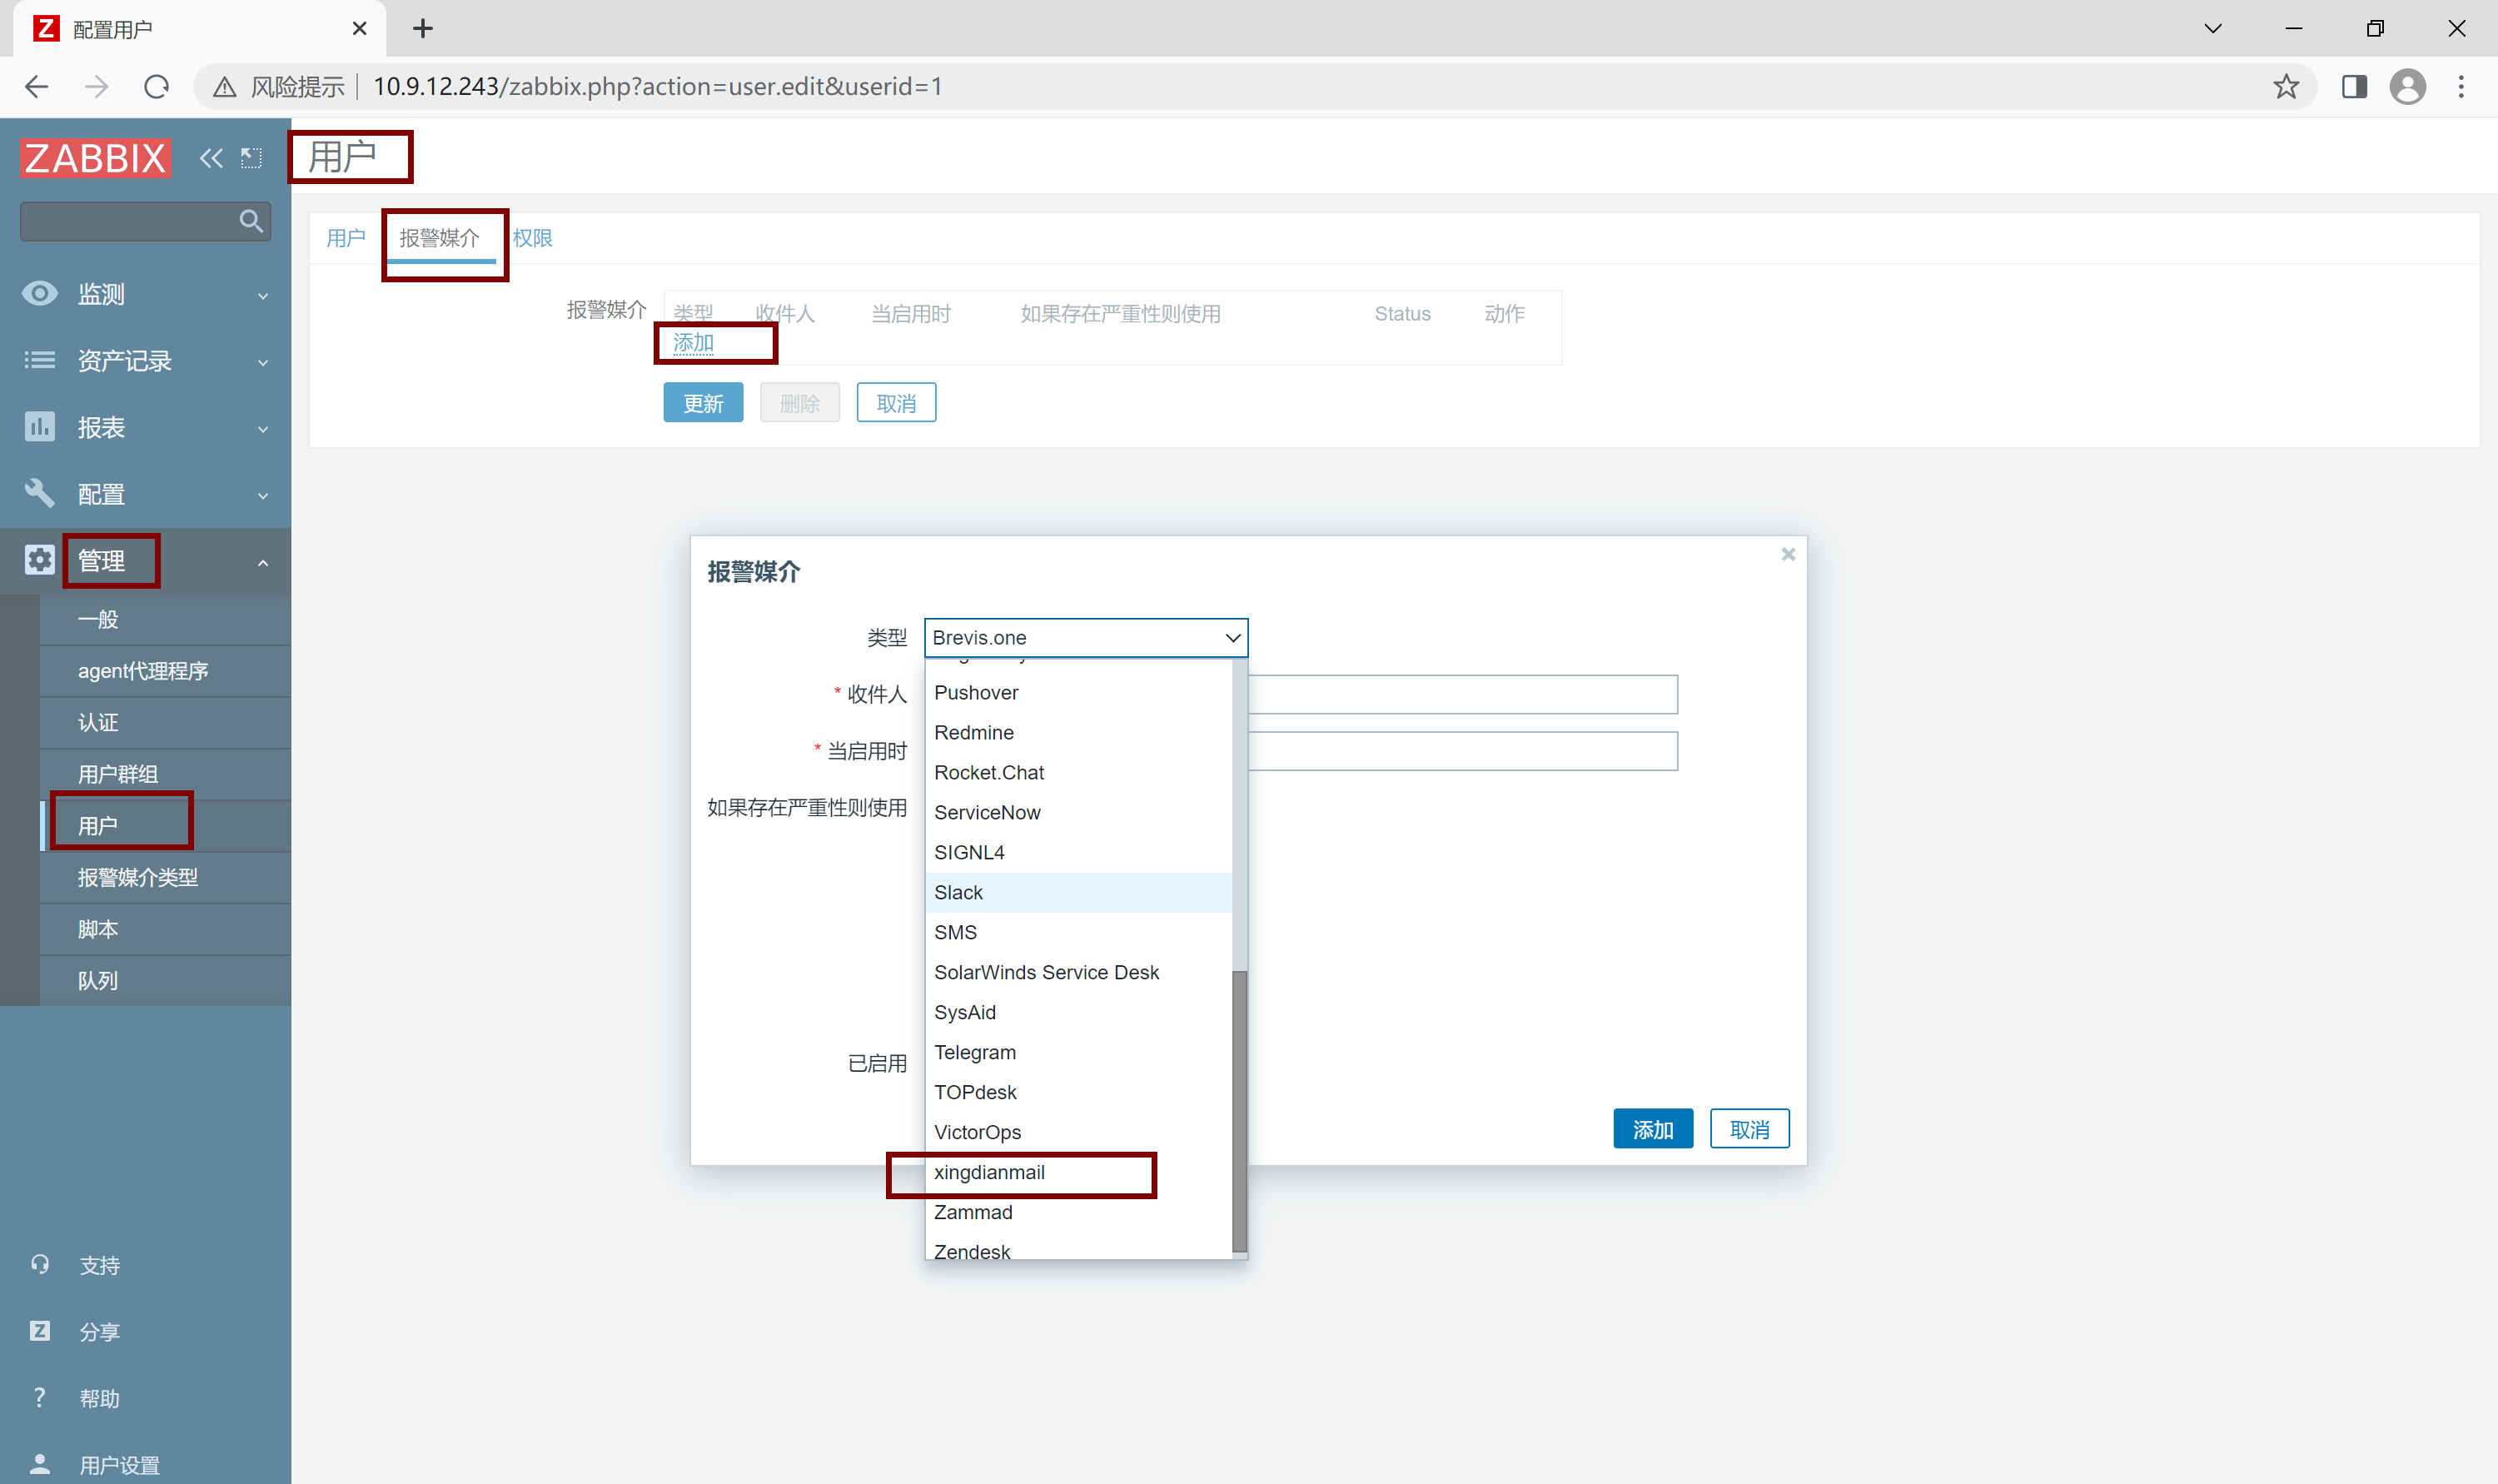Open 用户群组 menu item

tap(165, 774)
